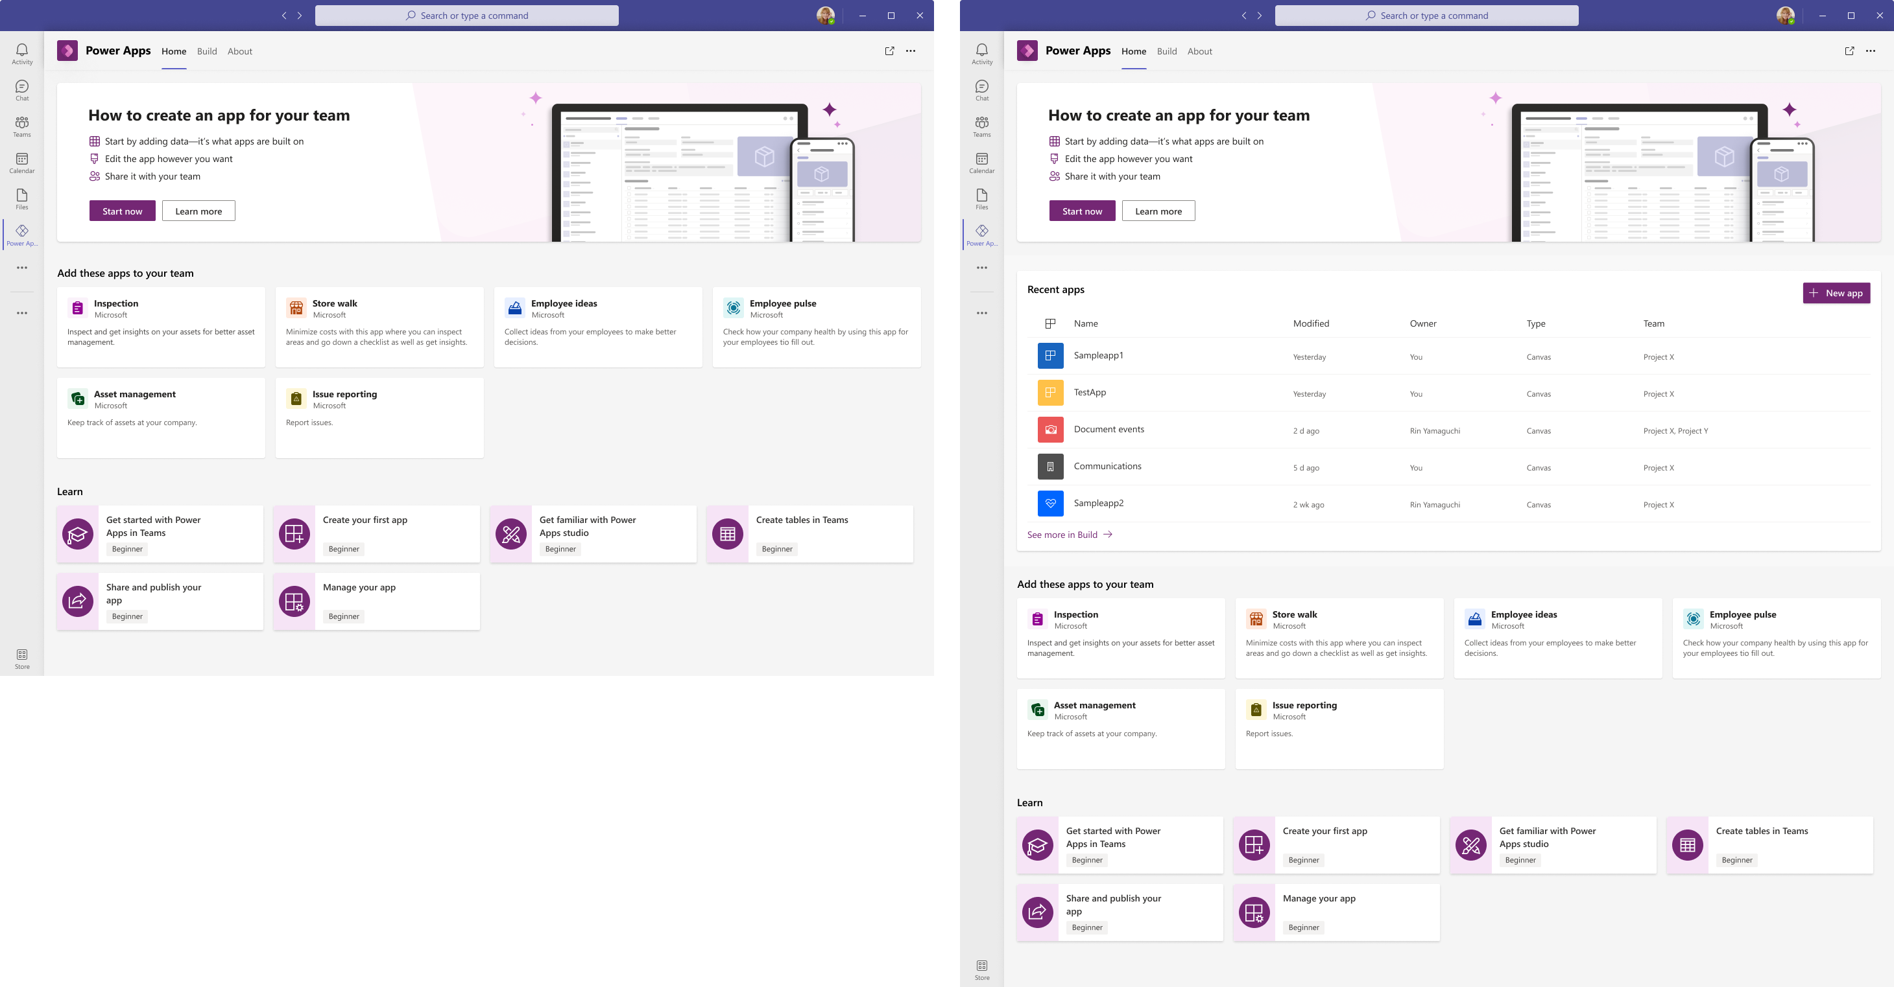
Task: Open Store at the bottom of right window sidebar
Action: pyautogui.click(x=981, y=970)
